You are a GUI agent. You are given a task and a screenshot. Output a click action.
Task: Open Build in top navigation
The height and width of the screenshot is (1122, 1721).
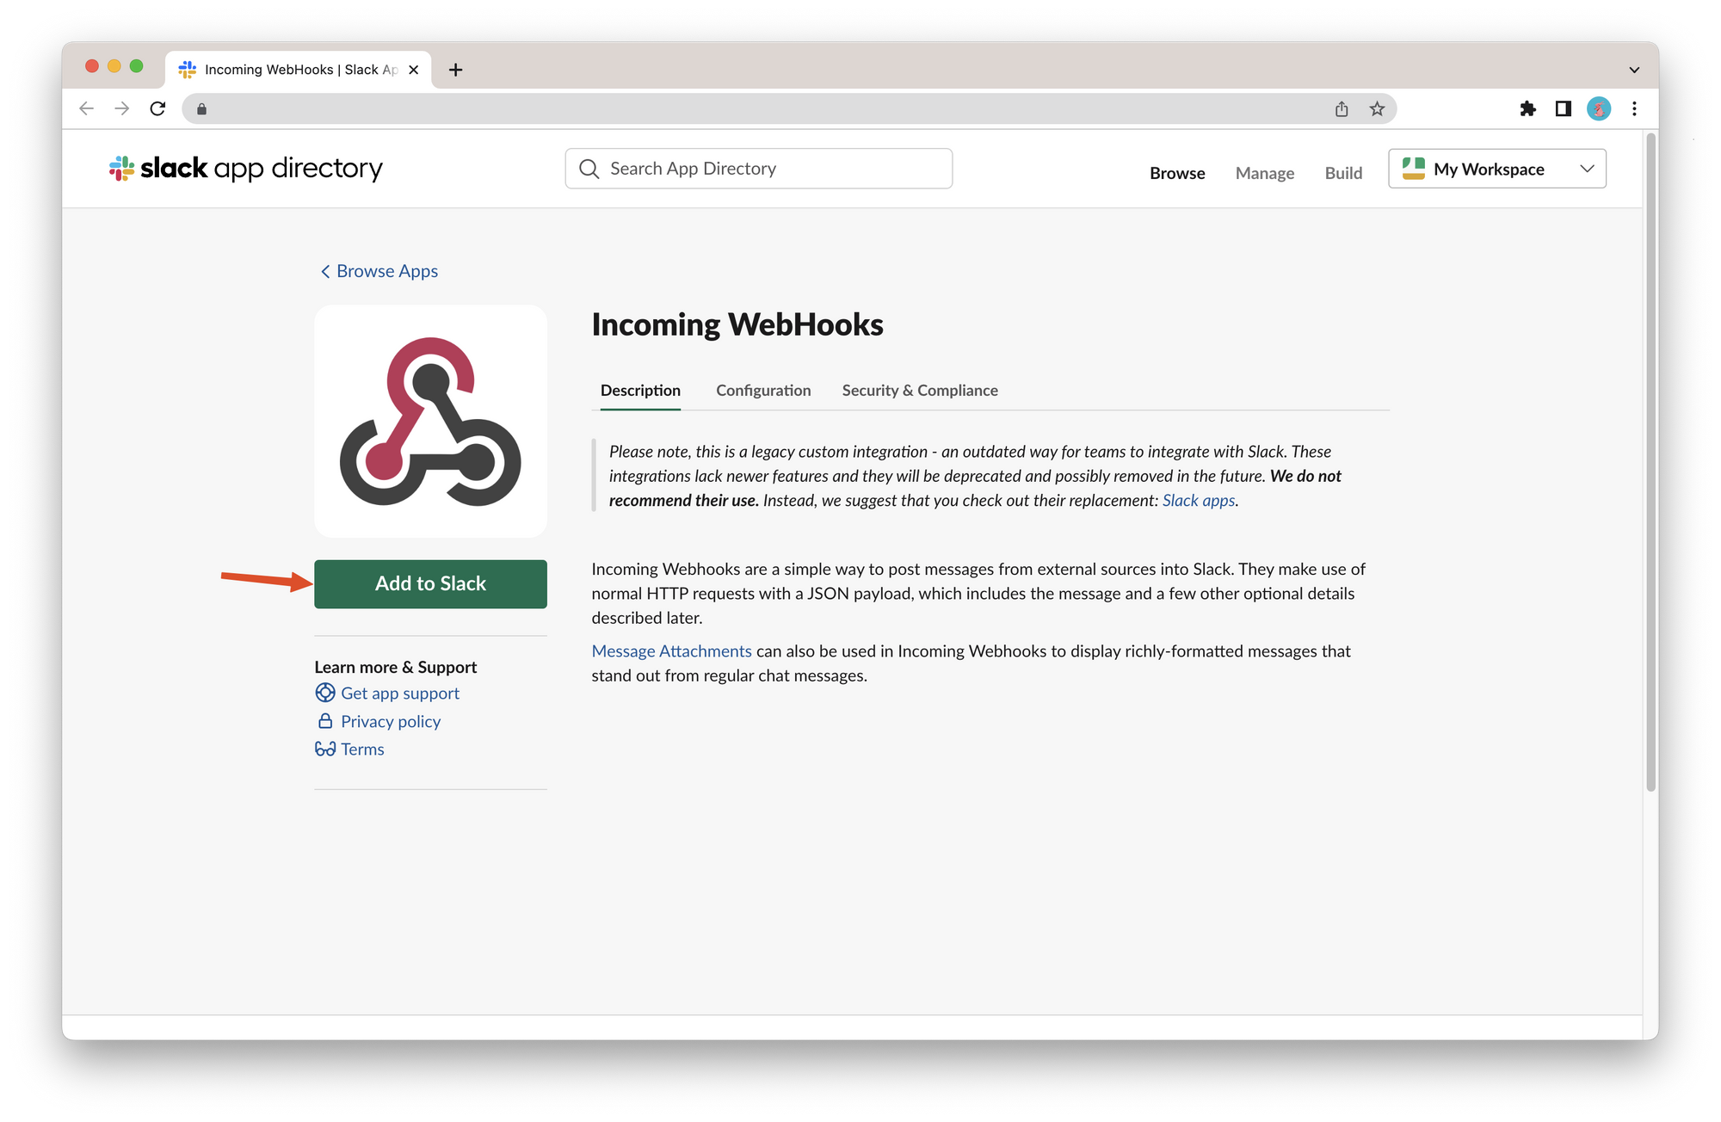click(x=1344, y=173)
